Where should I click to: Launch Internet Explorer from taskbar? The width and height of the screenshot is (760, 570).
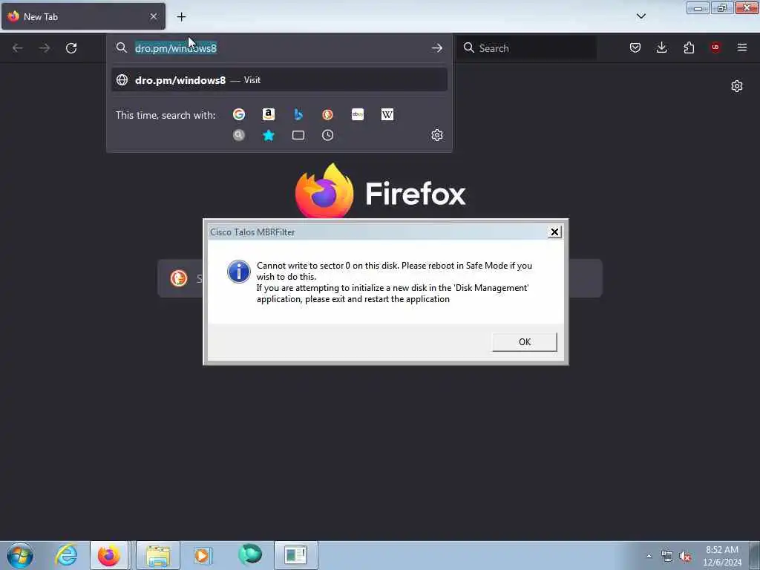[66, 555]
